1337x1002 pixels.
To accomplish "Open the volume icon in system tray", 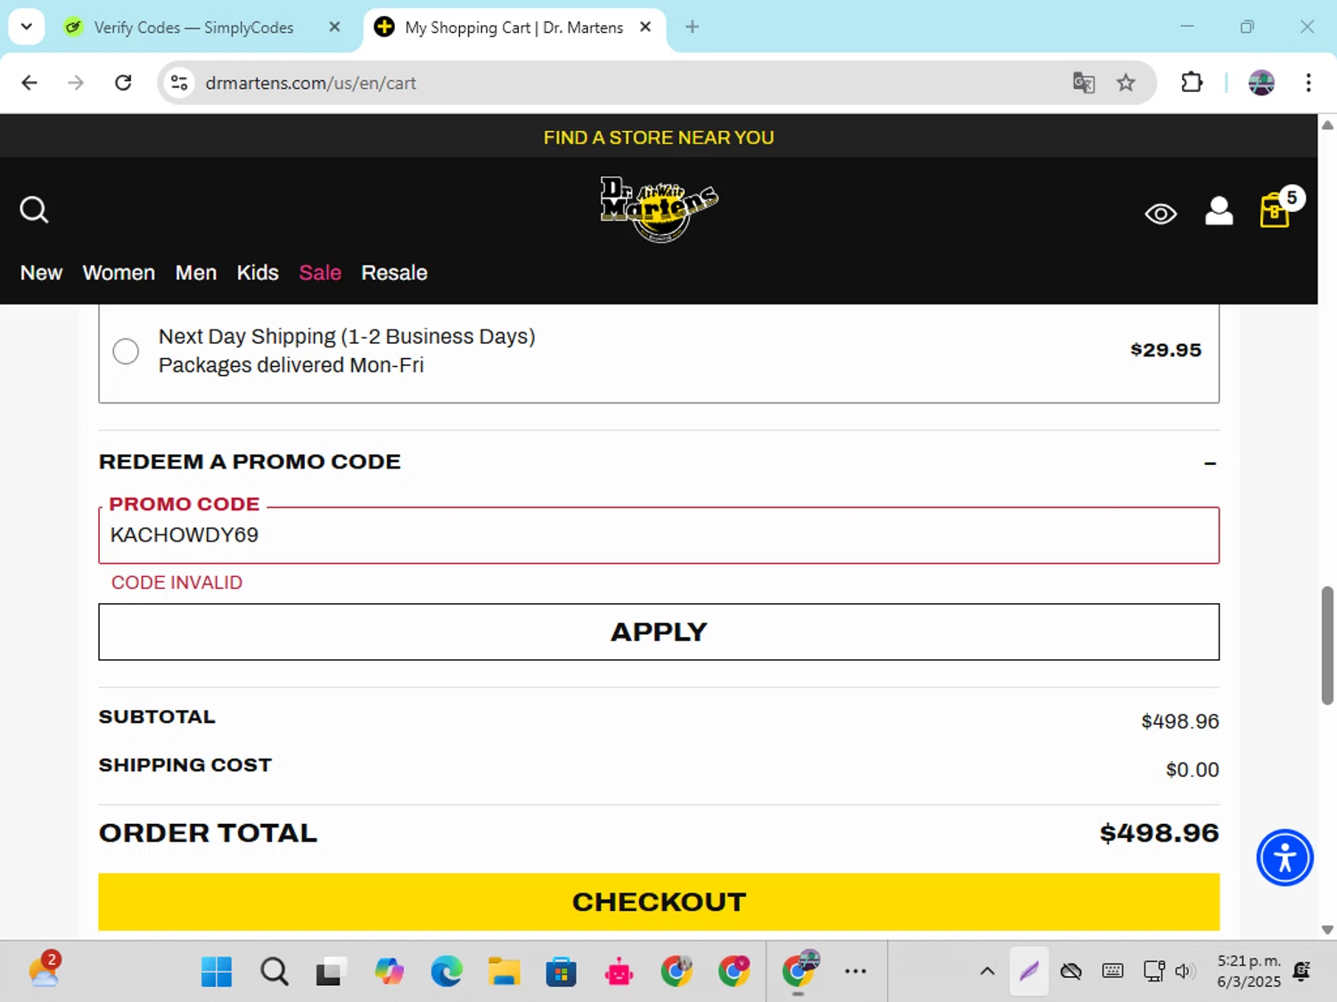I will (x=1185, y=972).
